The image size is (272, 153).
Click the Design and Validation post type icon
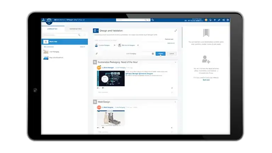pyautogui.click(x=95, y=31)
